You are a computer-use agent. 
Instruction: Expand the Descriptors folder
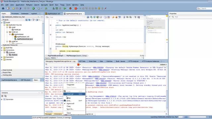(x=2, y=57)
